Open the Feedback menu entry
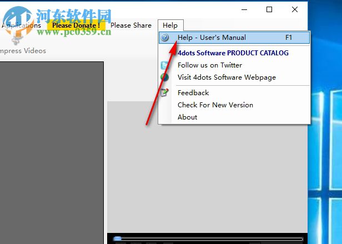 (x=193, y=93)
